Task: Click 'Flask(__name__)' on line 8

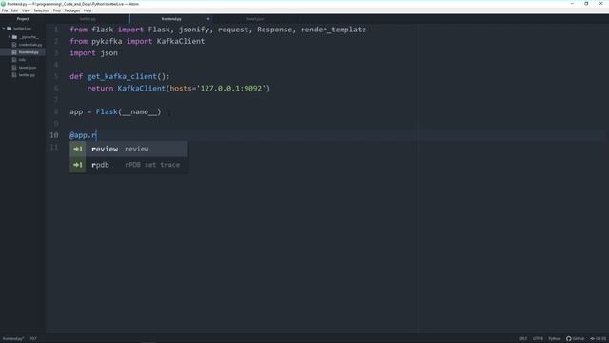Action: tap(128, 112)
